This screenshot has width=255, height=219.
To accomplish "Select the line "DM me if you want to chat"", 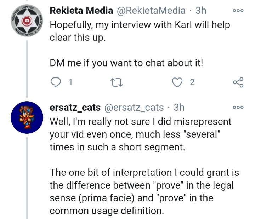I will click(126, 63).
